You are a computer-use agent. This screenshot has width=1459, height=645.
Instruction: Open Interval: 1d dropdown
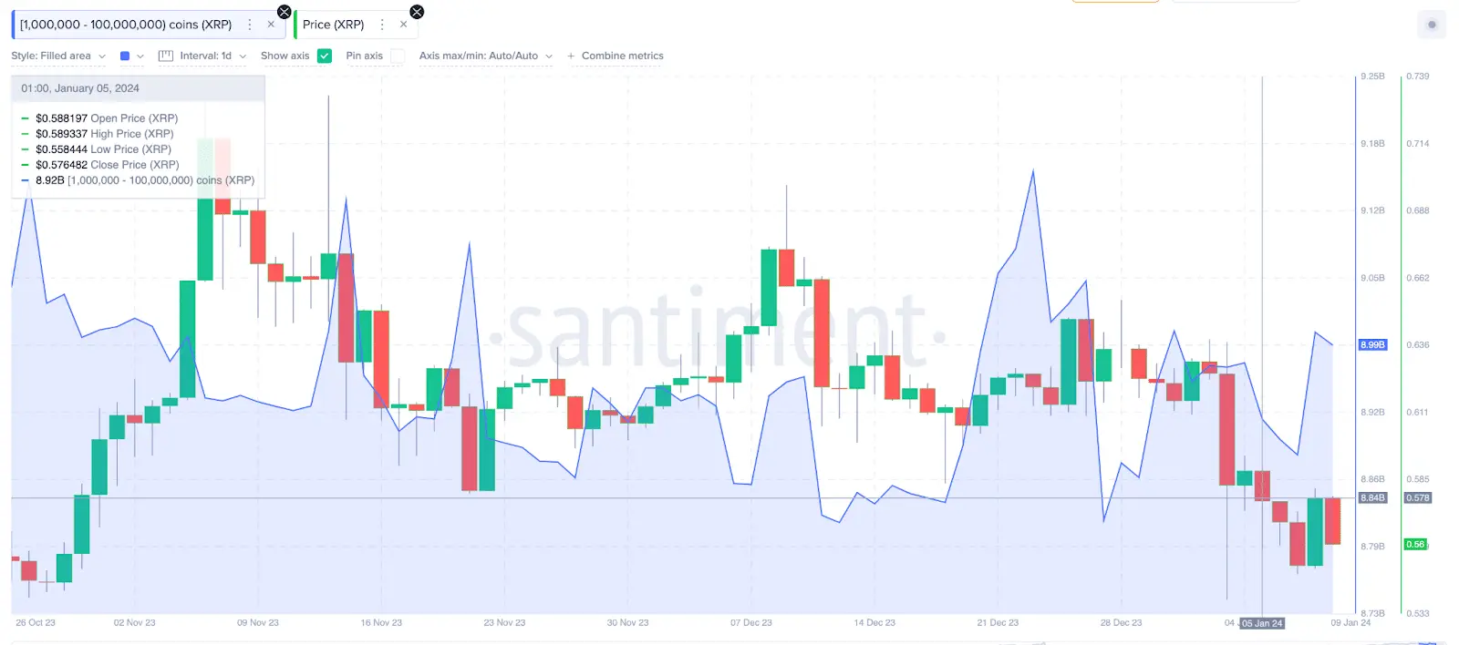tap(212, 56)
